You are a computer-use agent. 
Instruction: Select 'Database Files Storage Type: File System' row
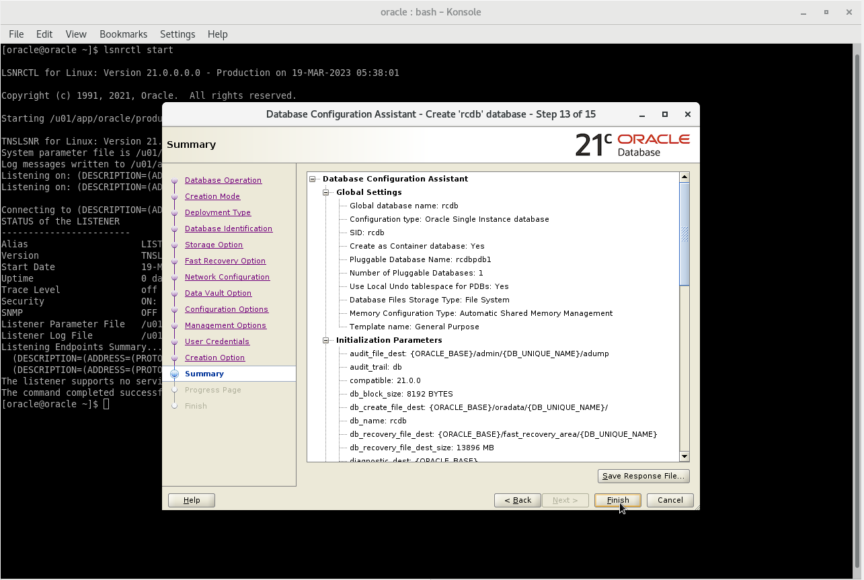(430, 300)
